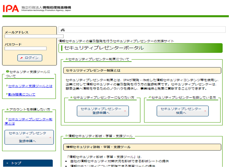Click the アカウントを申請したい方 sidebar title
This screenshot has width=229, height=167.
[30, 110]
